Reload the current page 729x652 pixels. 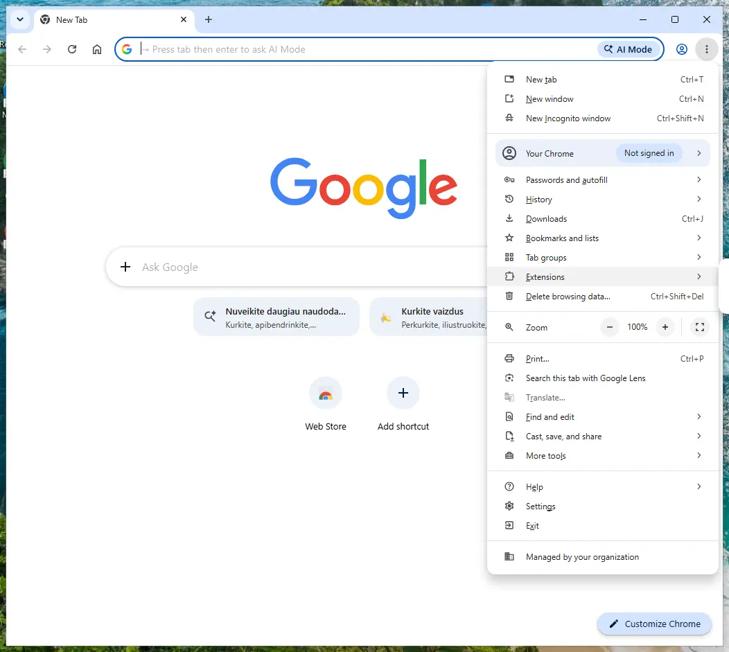[x=72, y=49]
